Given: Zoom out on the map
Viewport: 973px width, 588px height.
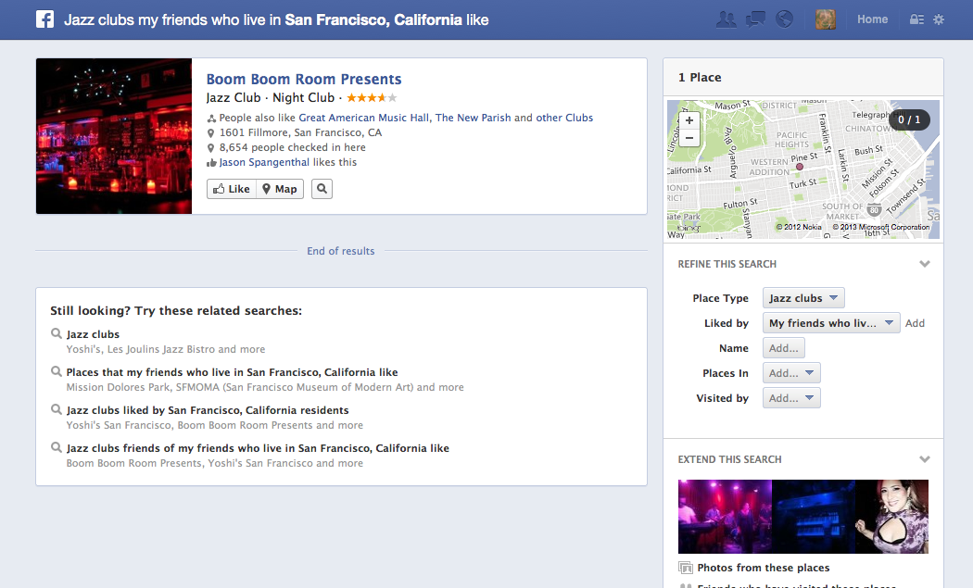Looking at the screenshot, I should click(x=689, y=138).
